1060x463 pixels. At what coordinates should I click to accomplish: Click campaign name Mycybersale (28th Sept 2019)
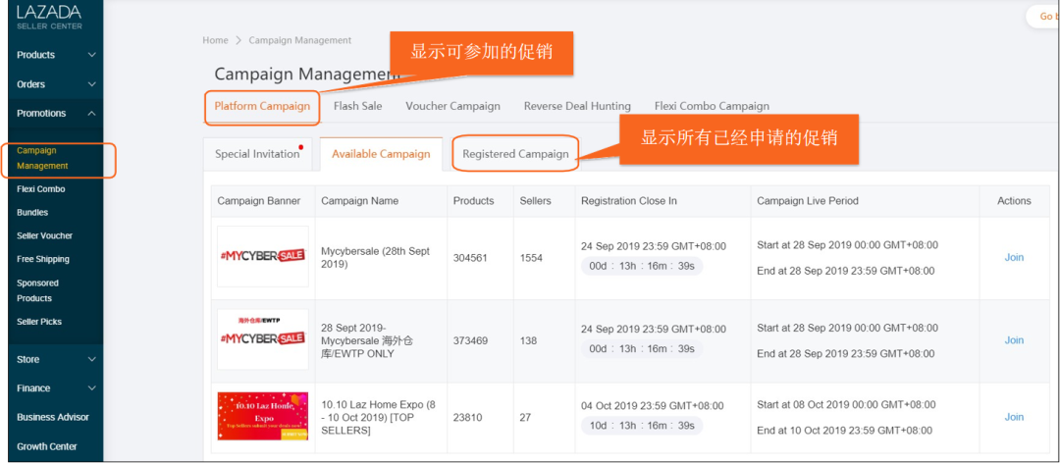[x=375, y=258]
